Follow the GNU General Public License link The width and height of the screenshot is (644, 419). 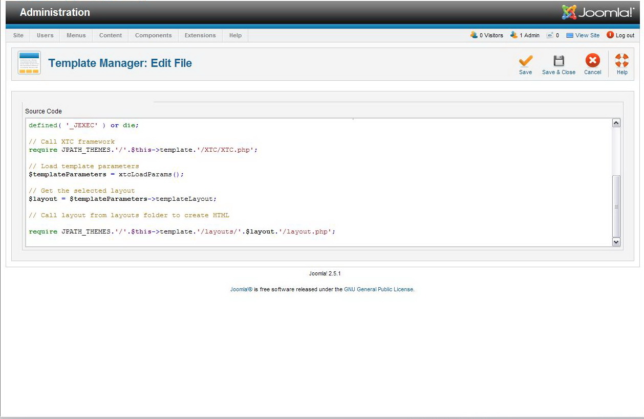coord(378,289)
